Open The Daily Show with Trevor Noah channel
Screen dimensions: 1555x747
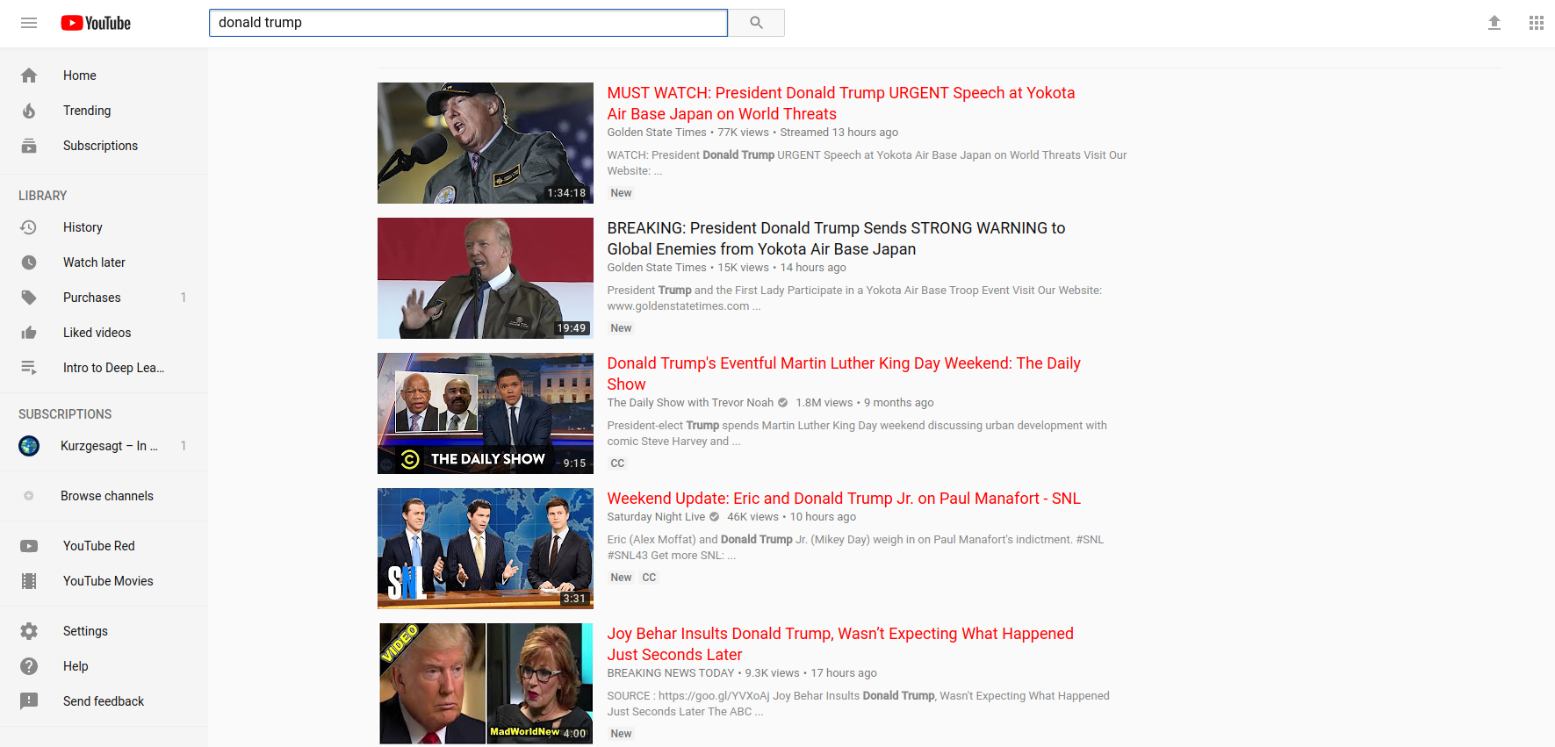coord(690,403)
